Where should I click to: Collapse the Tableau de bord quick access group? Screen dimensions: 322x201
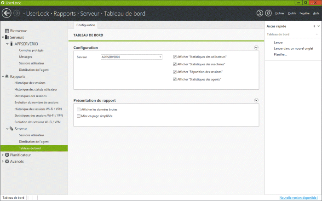pos(317,34)
